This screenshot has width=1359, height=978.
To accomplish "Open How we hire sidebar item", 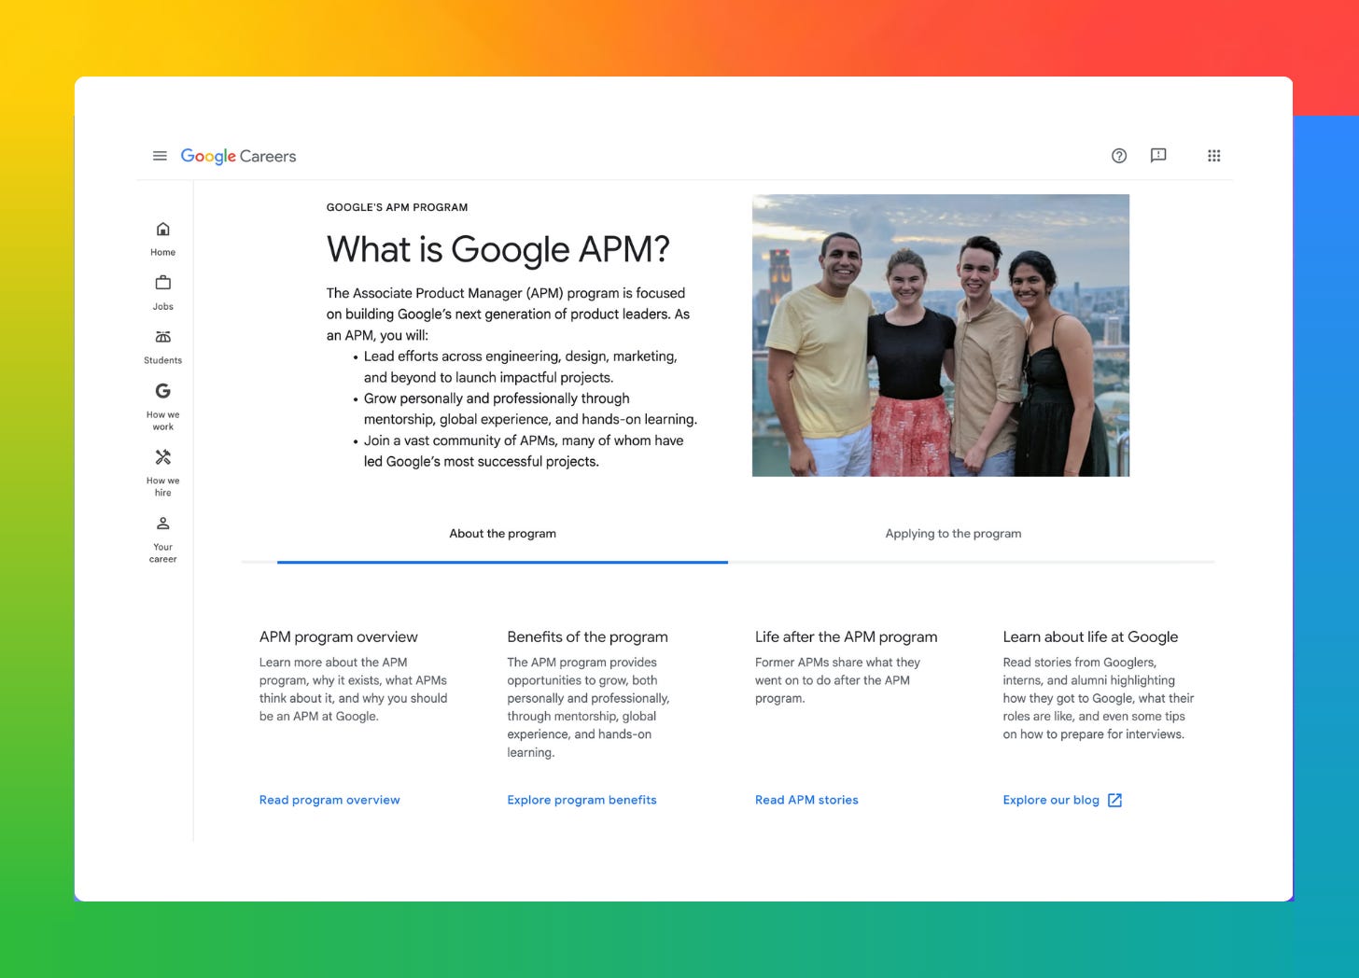I will (x=163, y=473).
